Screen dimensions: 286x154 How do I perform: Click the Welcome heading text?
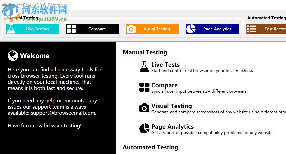(35, 56)
